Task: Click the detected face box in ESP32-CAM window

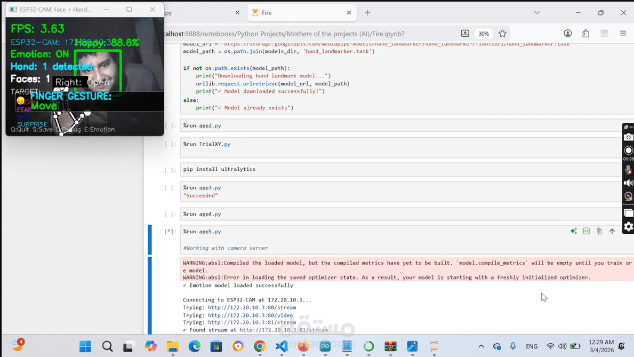Action: coord(98,72)
